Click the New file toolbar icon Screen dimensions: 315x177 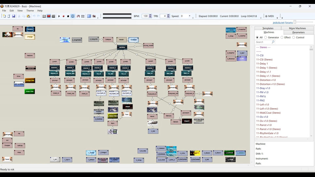coord(4,16)
